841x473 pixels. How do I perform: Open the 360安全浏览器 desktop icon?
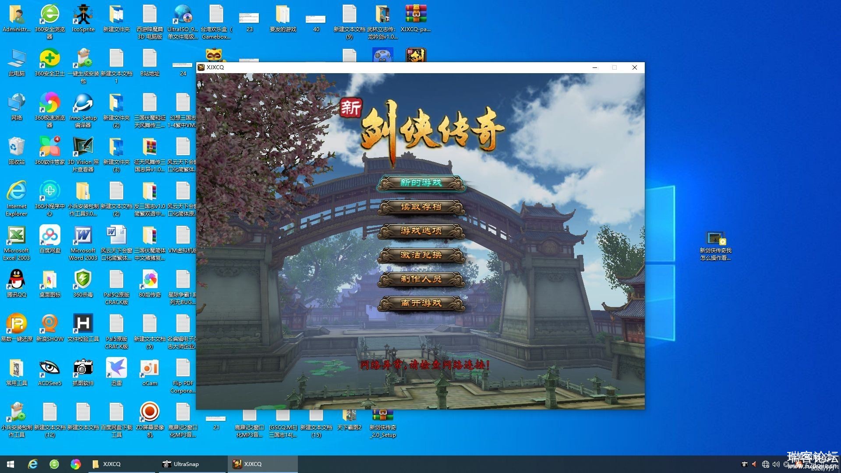point(50,21)
